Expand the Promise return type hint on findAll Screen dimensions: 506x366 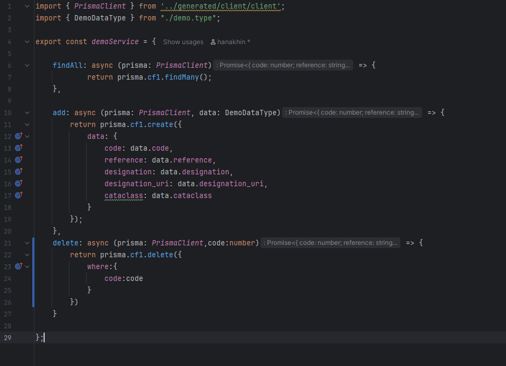click(283, 65)
